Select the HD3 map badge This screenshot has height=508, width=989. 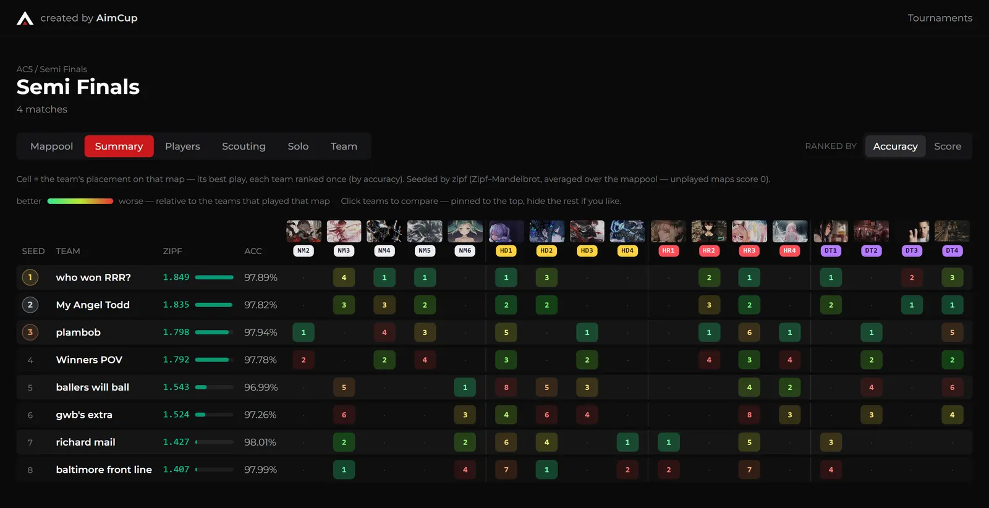point(587,251)
